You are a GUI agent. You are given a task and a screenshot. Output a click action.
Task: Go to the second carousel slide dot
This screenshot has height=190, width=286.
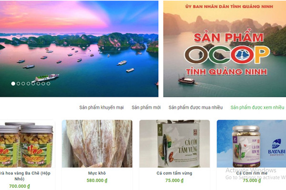click(18, 84)
